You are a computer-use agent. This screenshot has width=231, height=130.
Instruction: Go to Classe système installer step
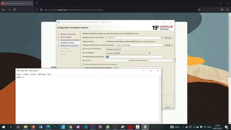pos(66,37)
